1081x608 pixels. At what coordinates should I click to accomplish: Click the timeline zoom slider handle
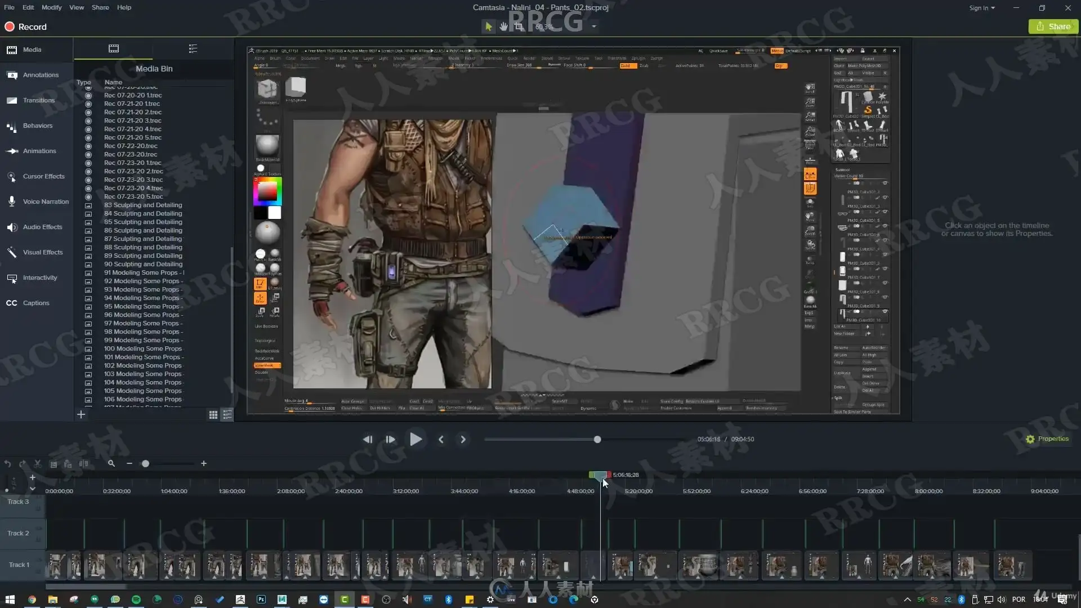[x=146, y=464]
